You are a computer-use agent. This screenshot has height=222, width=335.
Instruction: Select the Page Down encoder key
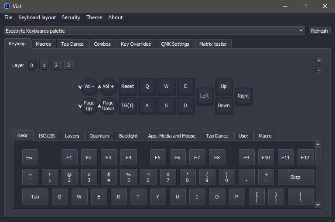click(109, 106)
